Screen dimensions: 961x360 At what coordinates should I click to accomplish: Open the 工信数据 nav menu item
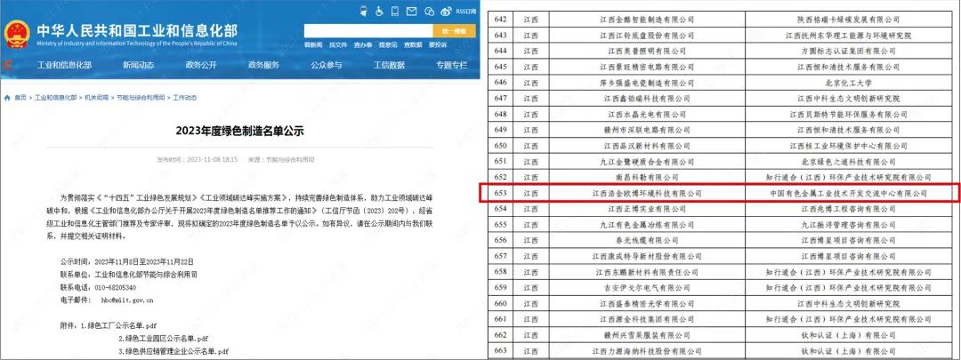click(389, 65)
